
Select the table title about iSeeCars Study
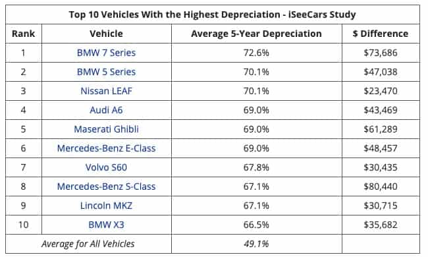click(x=213, y=14)
